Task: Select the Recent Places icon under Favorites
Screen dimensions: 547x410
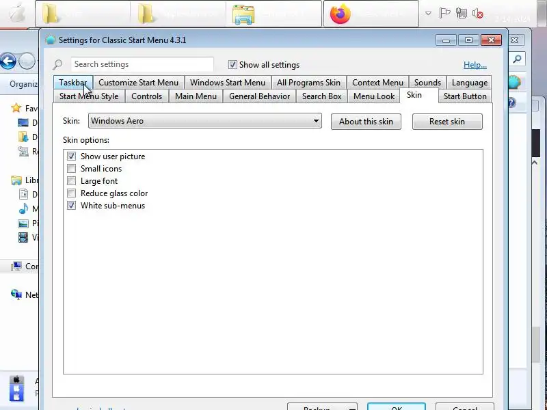Action: (23, 151)
